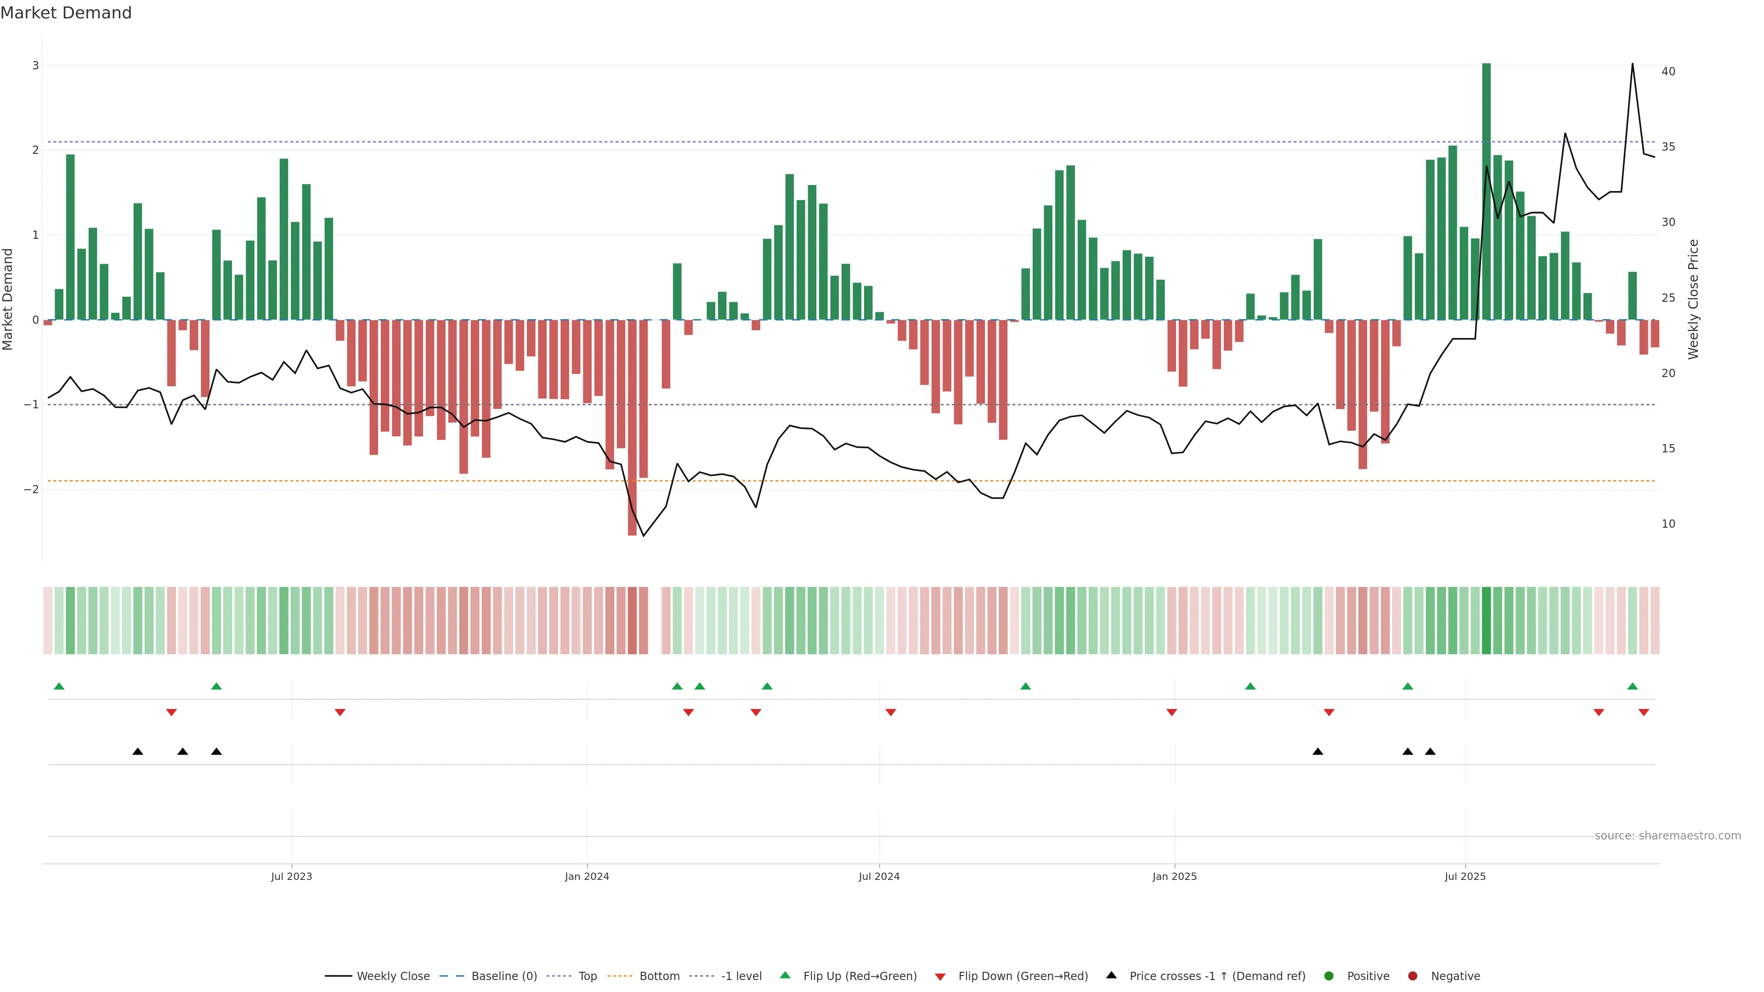Click the red Negative legend dot

(x=1413, y=976)
